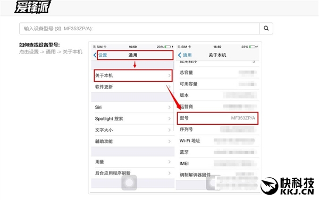Open the 后台应用程序刷新 row chevron
The width and height of the screenshot is (319, 200).
169,173
